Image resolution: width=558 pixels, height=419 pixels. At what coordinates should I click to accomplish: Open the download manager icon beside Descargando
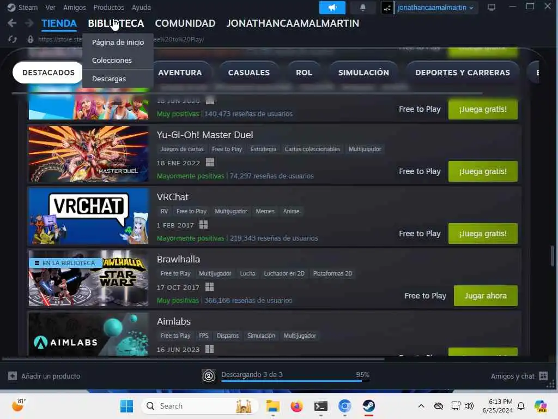tap(209, 376)
